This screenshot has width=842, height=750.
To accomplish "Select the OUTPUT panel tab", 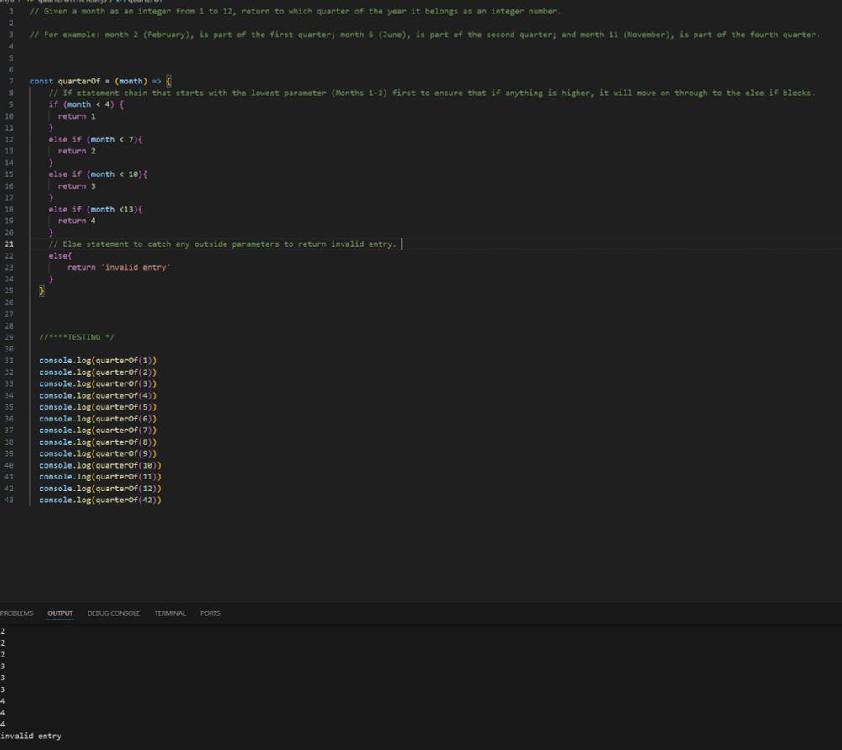I will tap(60, 613).
